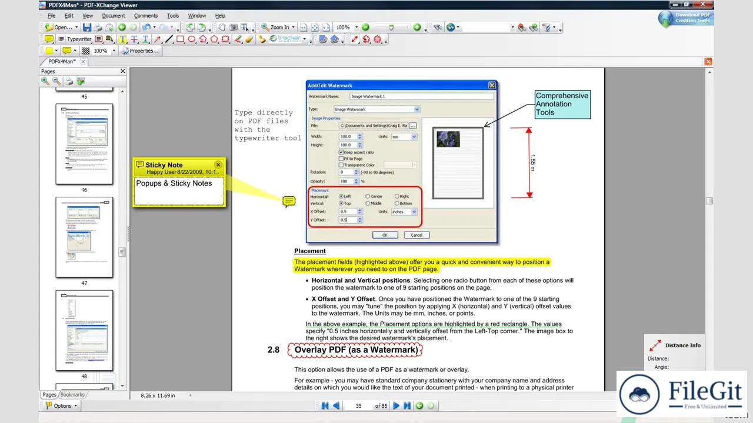Go to next page arrow
The height and width of the screenshot is (423, 753).
(x=396, y=405)
